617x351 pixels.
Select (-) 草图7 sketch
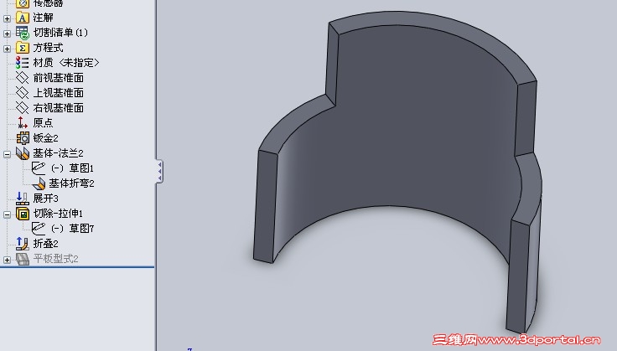[x=72, y=229]
